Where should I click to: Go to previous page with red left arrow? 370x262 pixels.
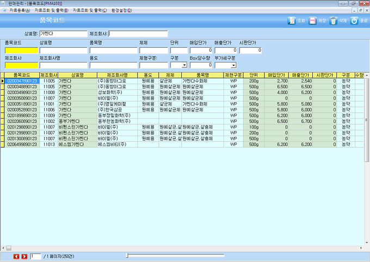pos(16,257)
